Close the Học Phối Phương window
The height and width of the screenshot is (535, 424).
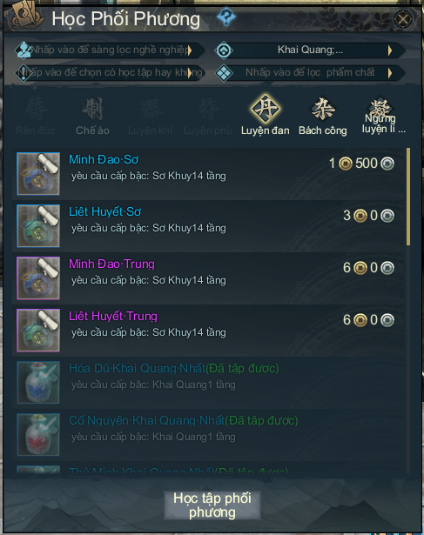(403, 19)
